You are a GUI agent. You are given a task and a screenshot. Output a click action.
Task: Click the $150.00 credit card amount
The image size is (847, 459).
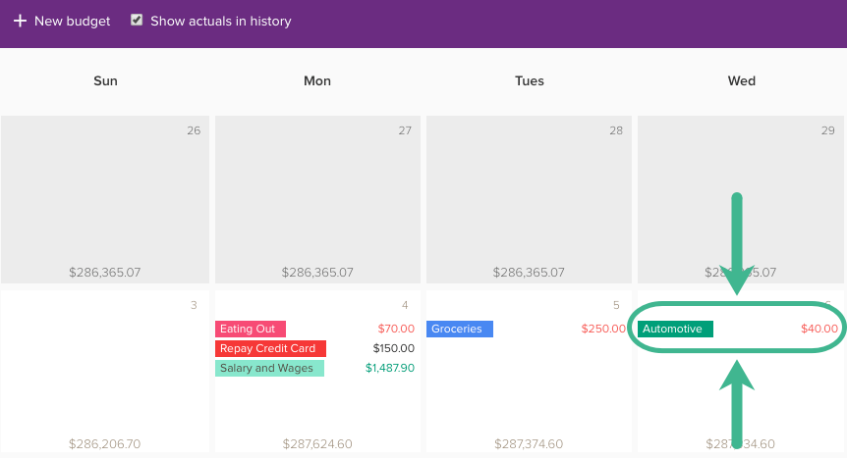click(x=394, y=348)
